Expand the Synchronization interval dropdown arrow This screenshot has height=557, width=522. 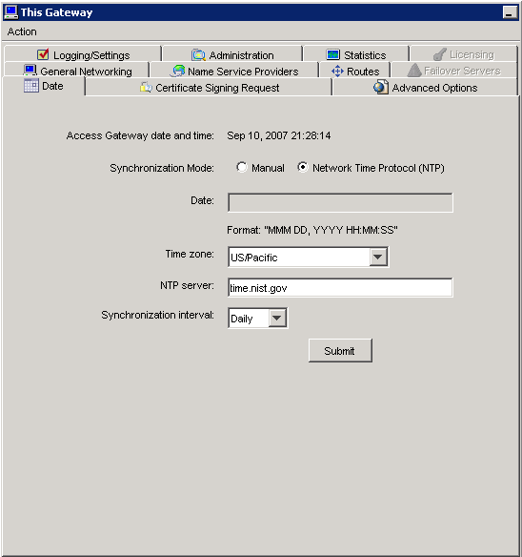277,318
